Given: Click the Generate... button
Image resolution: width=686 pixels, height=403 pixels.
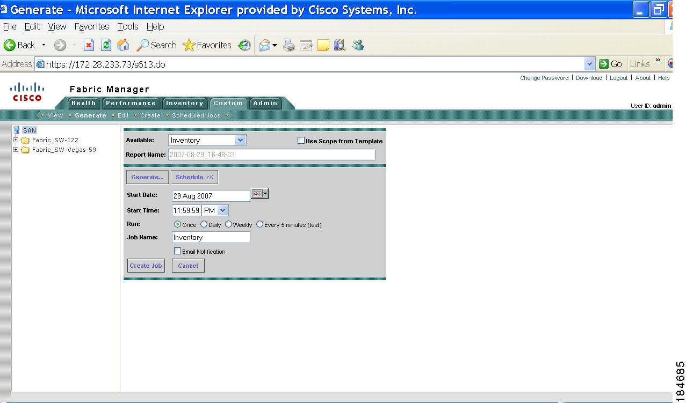Looking at the screenshot, I should tap(147, 177).
